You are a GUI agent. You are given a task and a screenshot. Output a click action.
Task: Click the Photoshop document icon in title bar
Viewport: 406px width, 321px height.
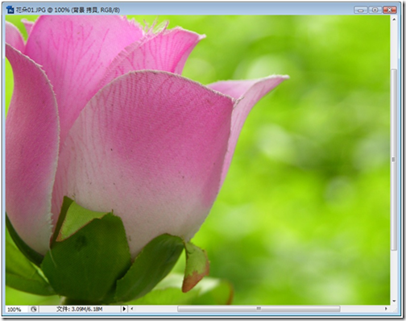10,10
